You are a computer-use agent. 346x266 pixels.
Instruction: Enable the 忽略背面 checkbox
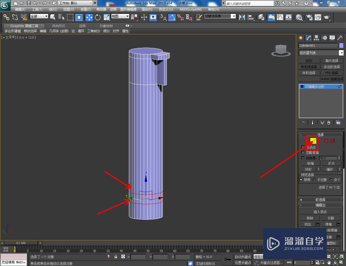(303, 153)
